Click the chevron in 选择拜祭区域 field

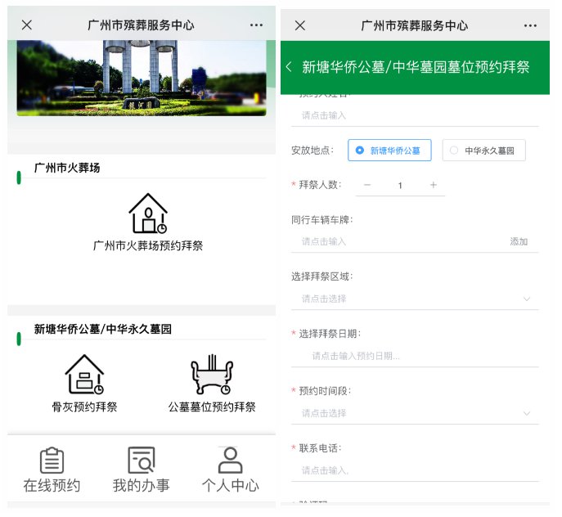point(527,299)
